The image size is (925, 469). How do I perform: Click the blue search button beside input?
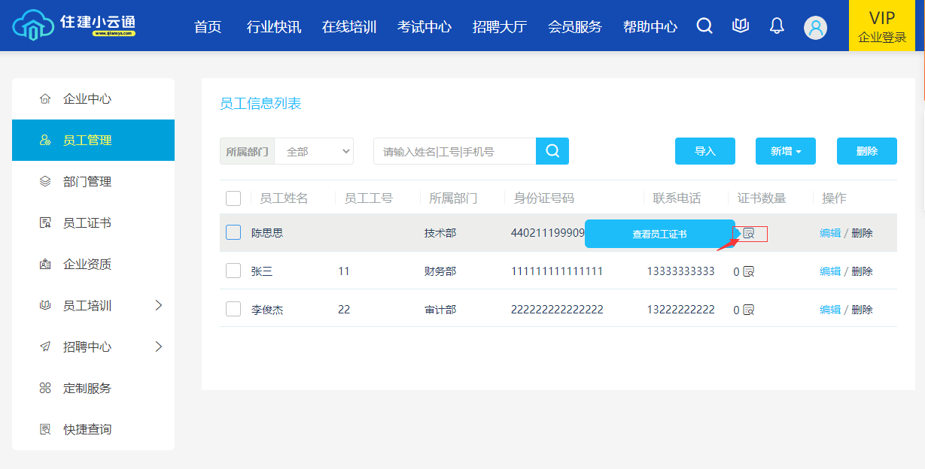click(x=552, y=151)
